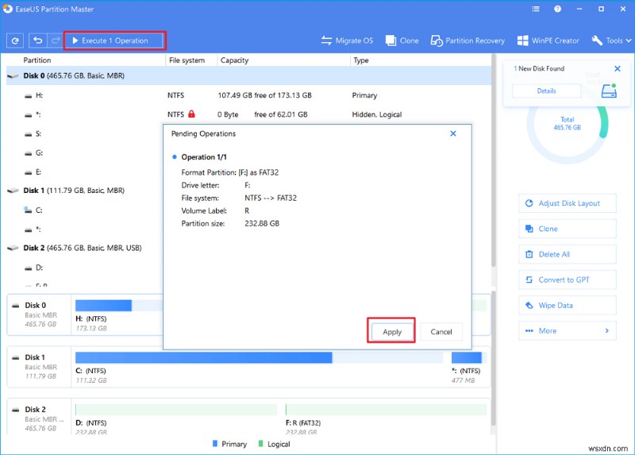This screenshot has height=455, width=635.
Task: Click the undo arrow icon
Action: click(37, 40)
